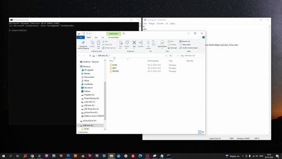Sort files by Navn column header
The width and height of the screenshot is (282, 159).
111,61
